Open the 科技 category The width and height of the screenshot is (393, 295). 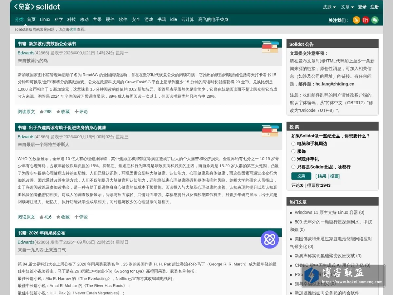pyautogui.click(x=71, y=19)
